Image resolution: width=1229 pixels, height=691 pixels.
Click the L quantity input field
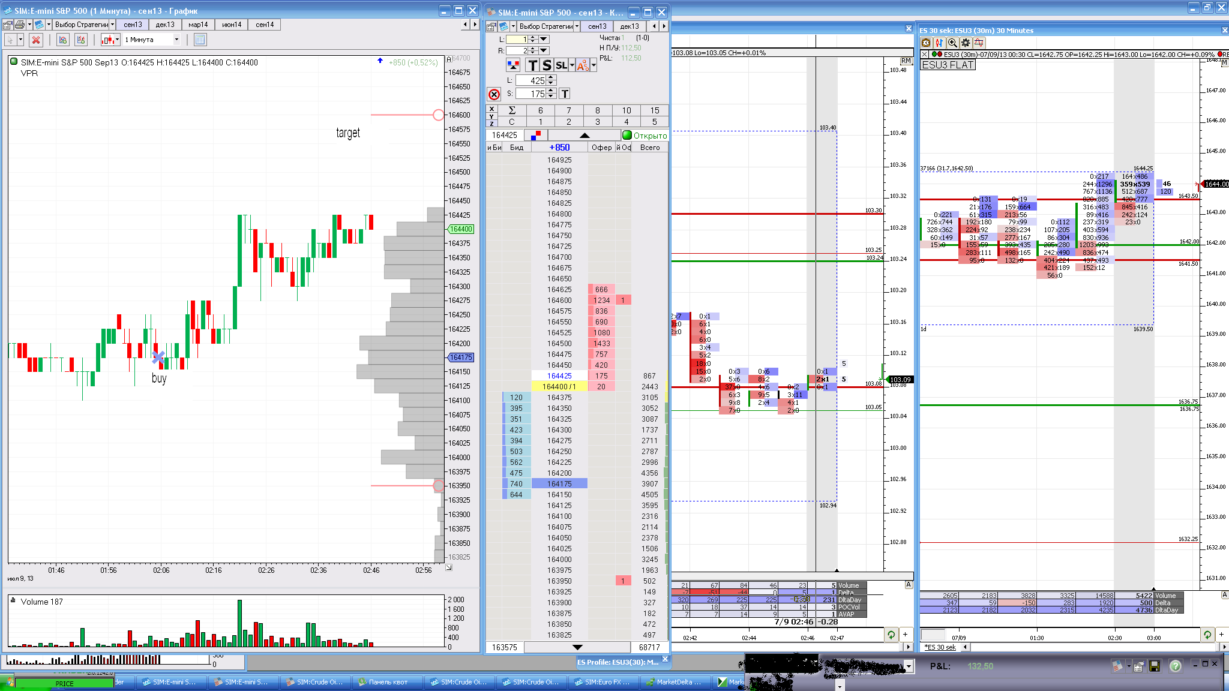tap(517, 39)
